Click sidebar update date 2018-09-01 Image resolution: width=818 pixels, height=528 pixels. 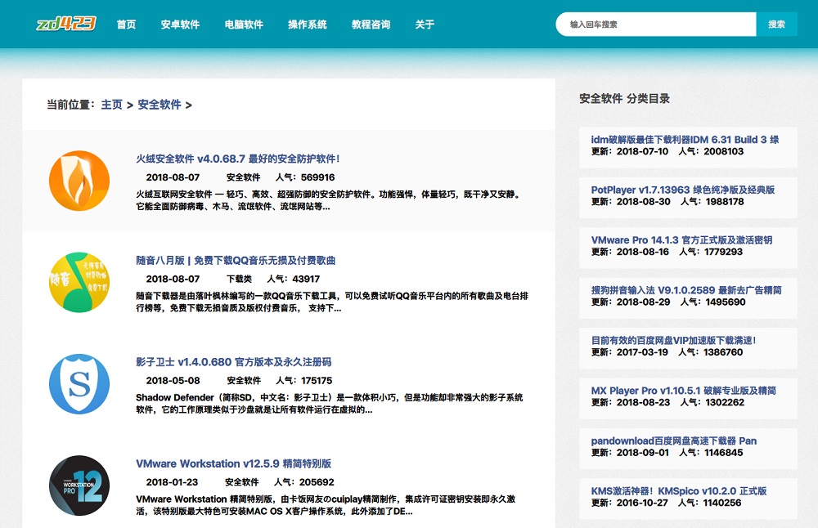pos(643,453)
